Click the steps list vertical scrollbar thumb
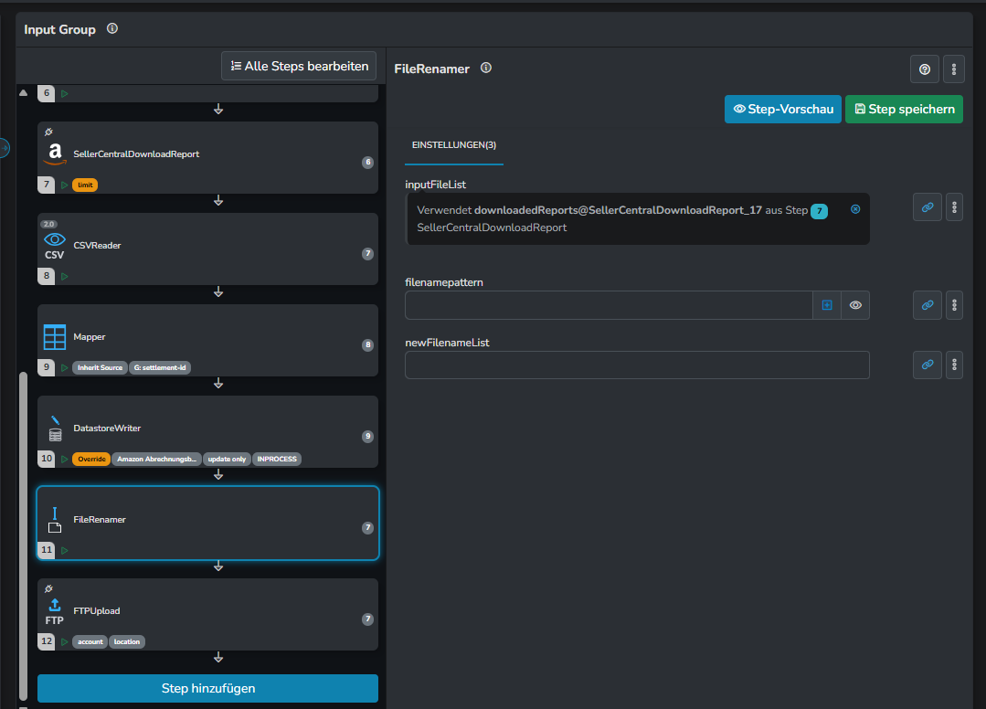Screen dimensions: 986x709 click(23, 535)
